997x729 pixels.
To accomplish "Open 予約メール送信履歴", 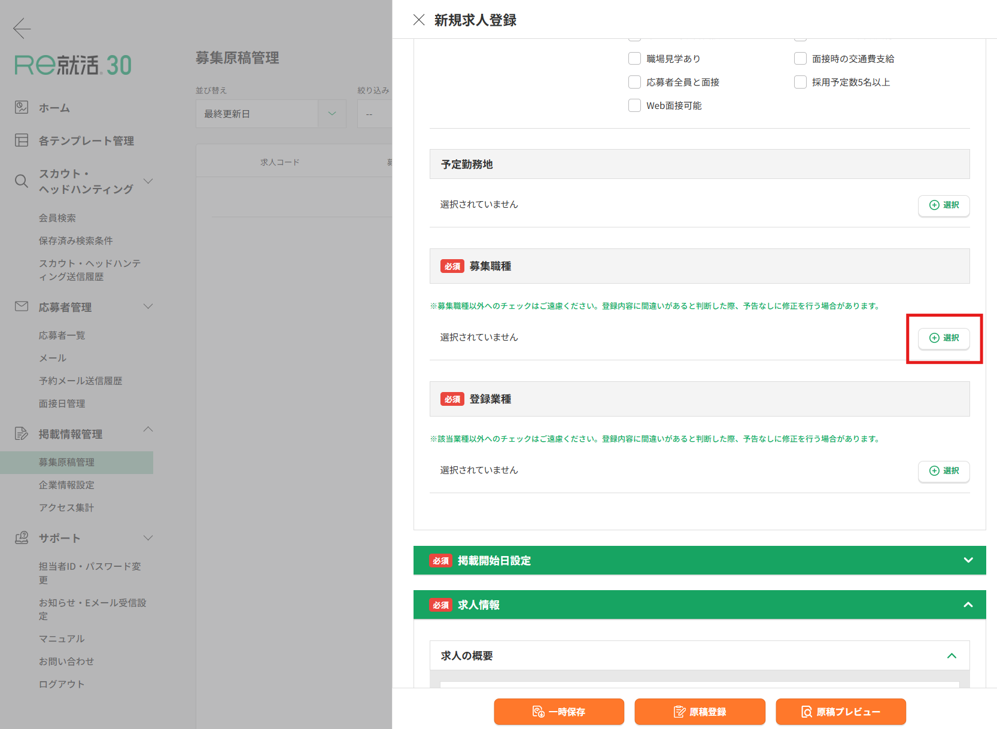I will [81, 381].
